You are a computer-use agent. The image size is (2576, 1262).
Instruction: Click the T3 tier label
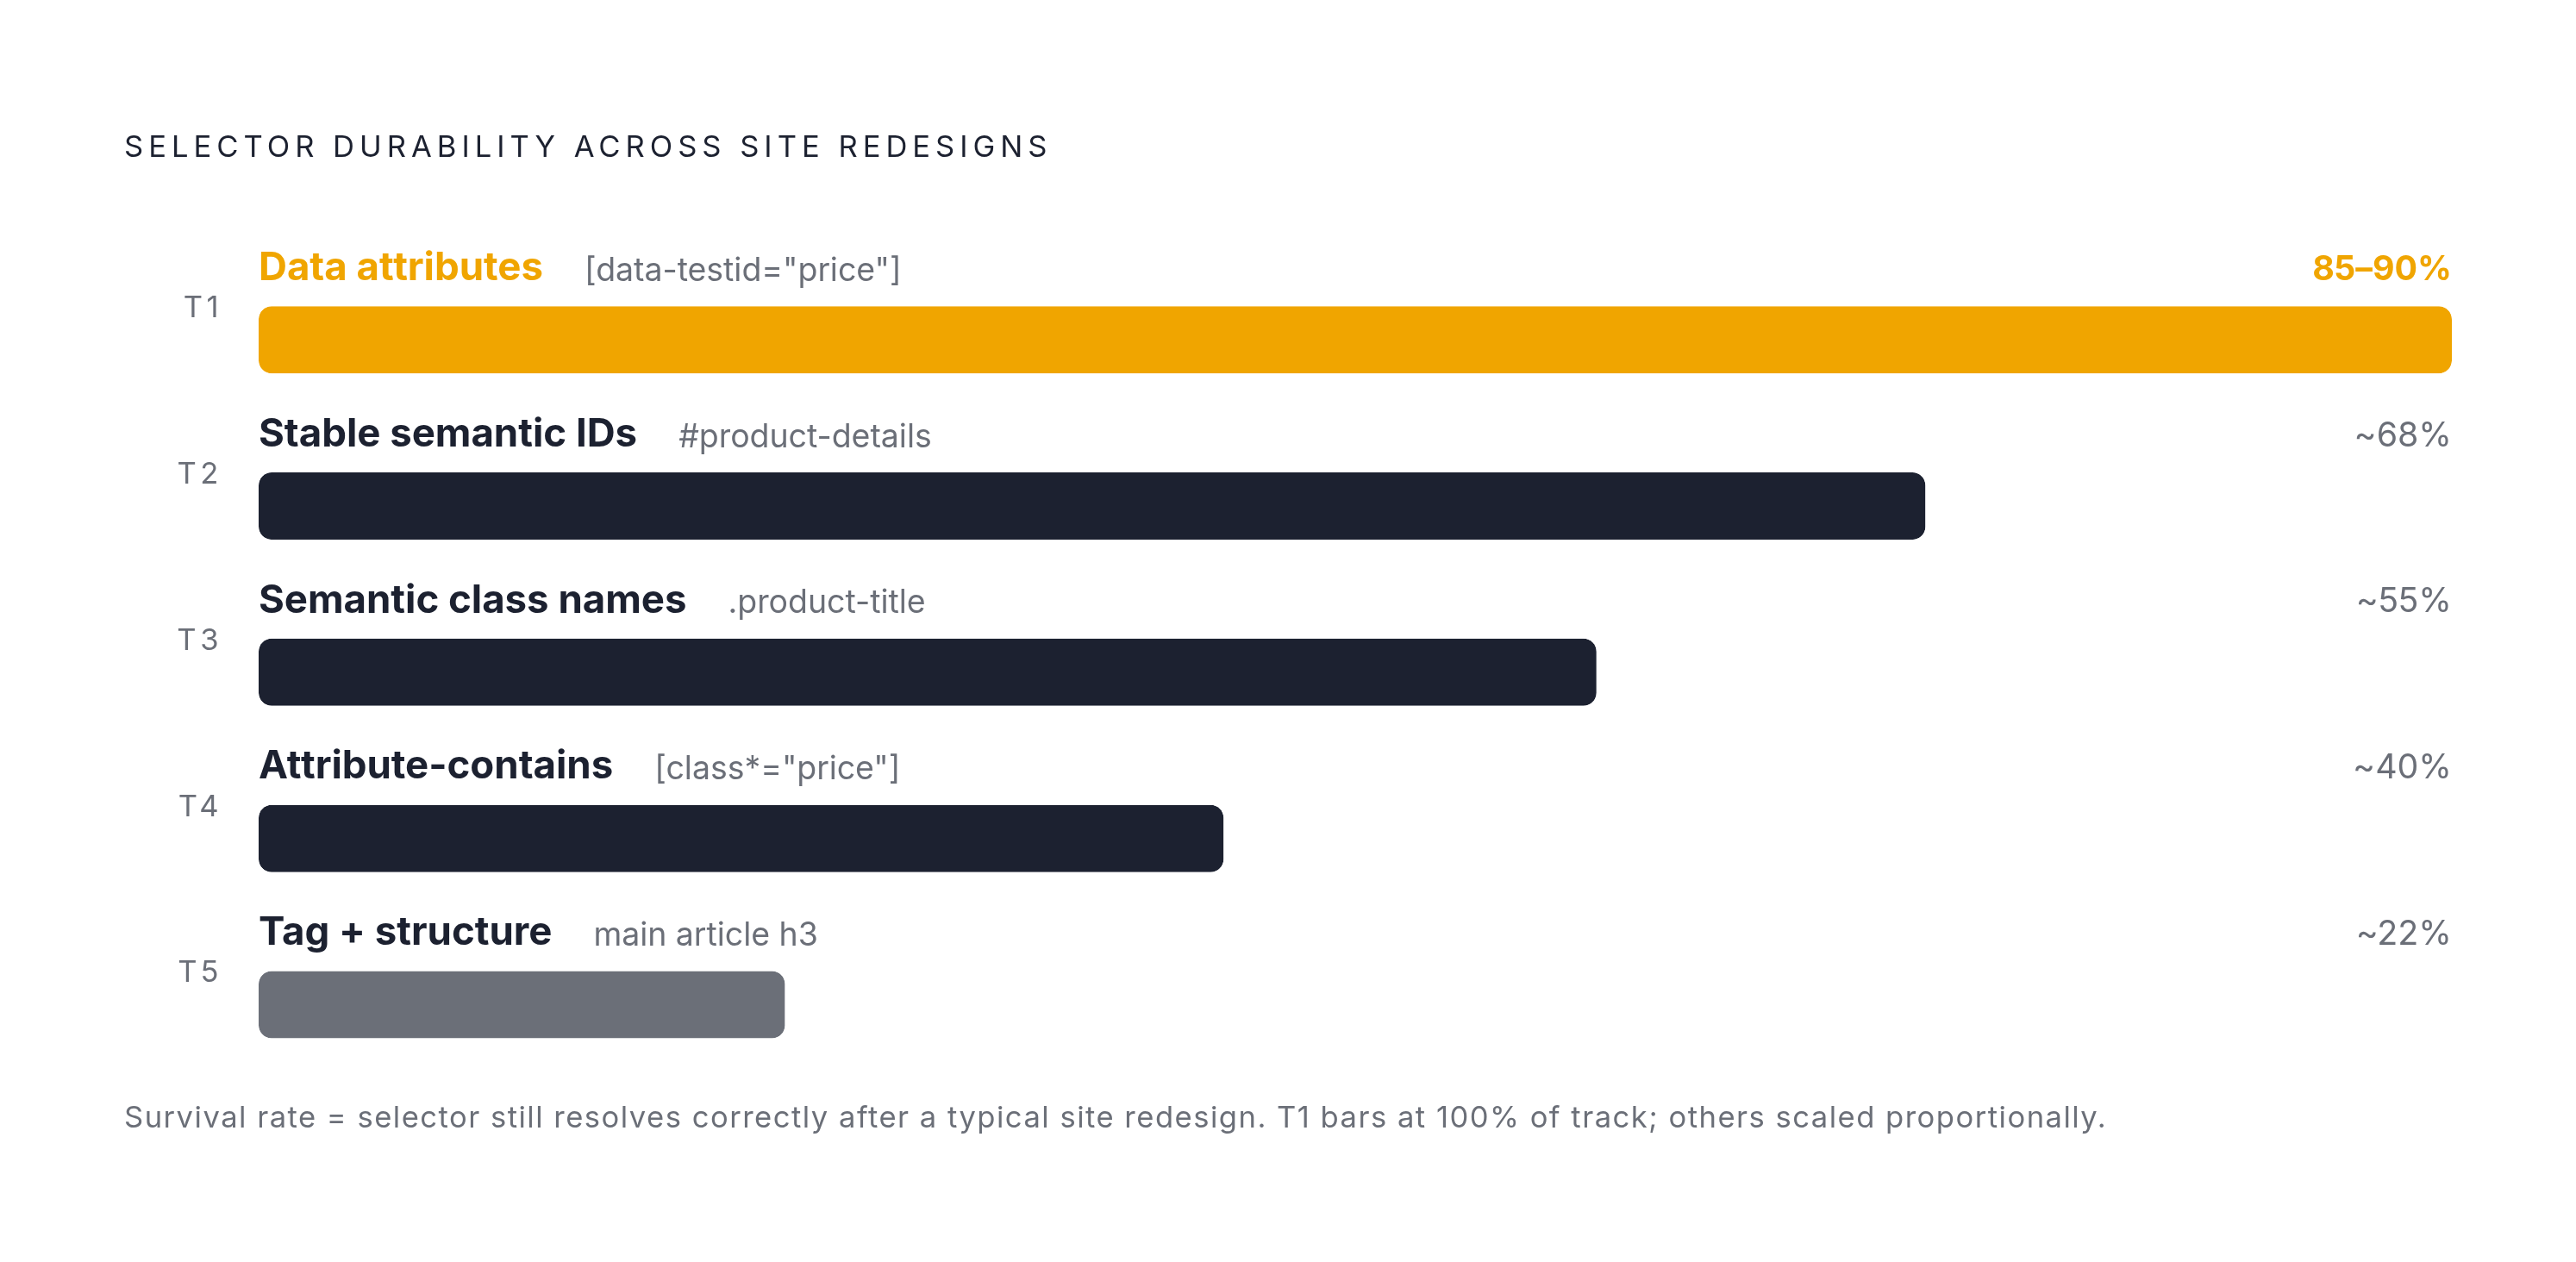tap(198, 639)
